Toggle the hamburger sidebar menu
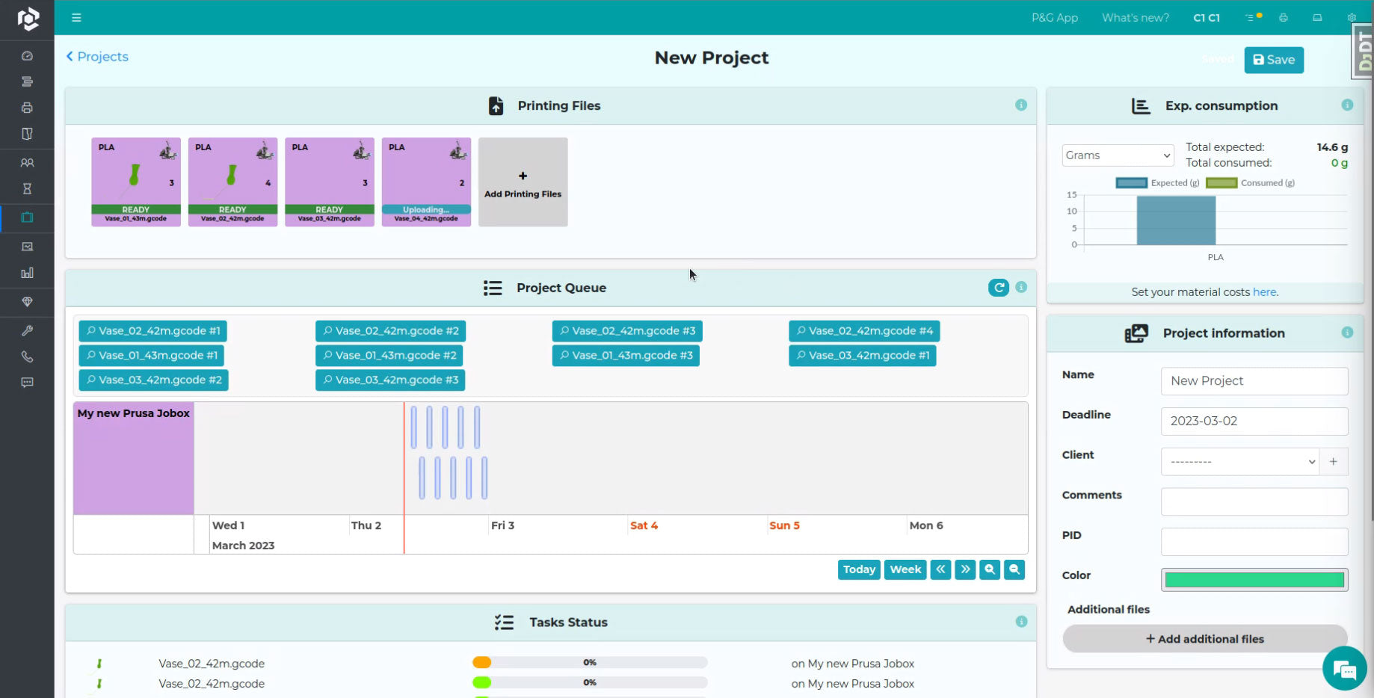This screenshot has height=698, width=1374. click(x=76, y=18)
